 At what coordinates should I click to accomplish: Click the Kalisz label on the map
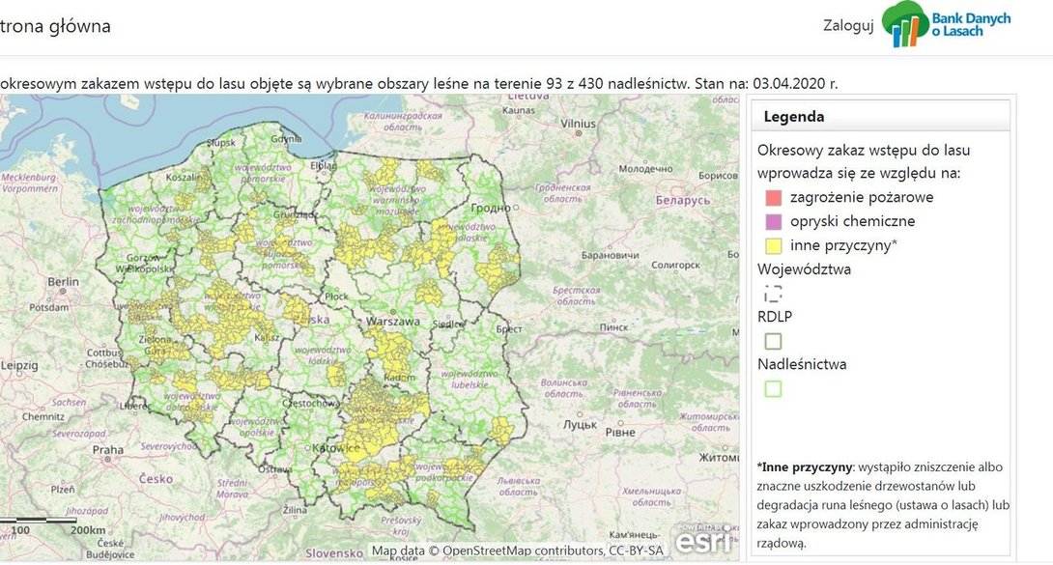(267, 337)
